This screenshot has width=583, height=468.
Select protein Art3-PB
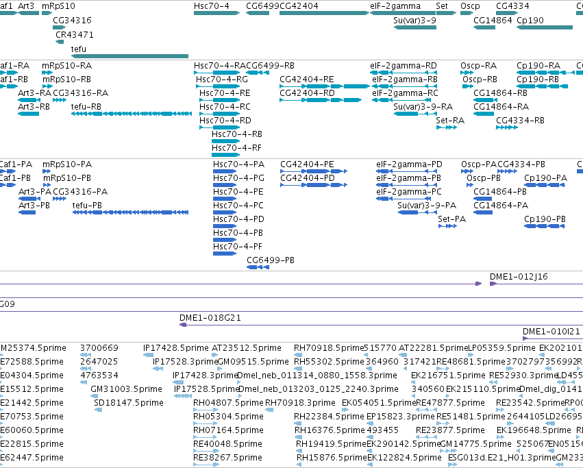click(27, 212)
